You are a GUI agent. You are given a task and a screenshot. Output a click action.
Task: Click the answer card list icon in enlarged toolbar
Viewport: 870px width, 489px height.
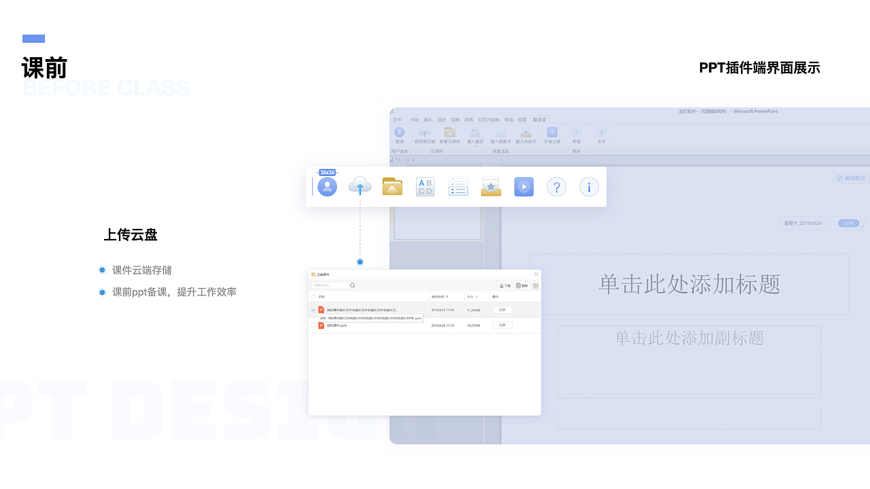pos(458,187)
